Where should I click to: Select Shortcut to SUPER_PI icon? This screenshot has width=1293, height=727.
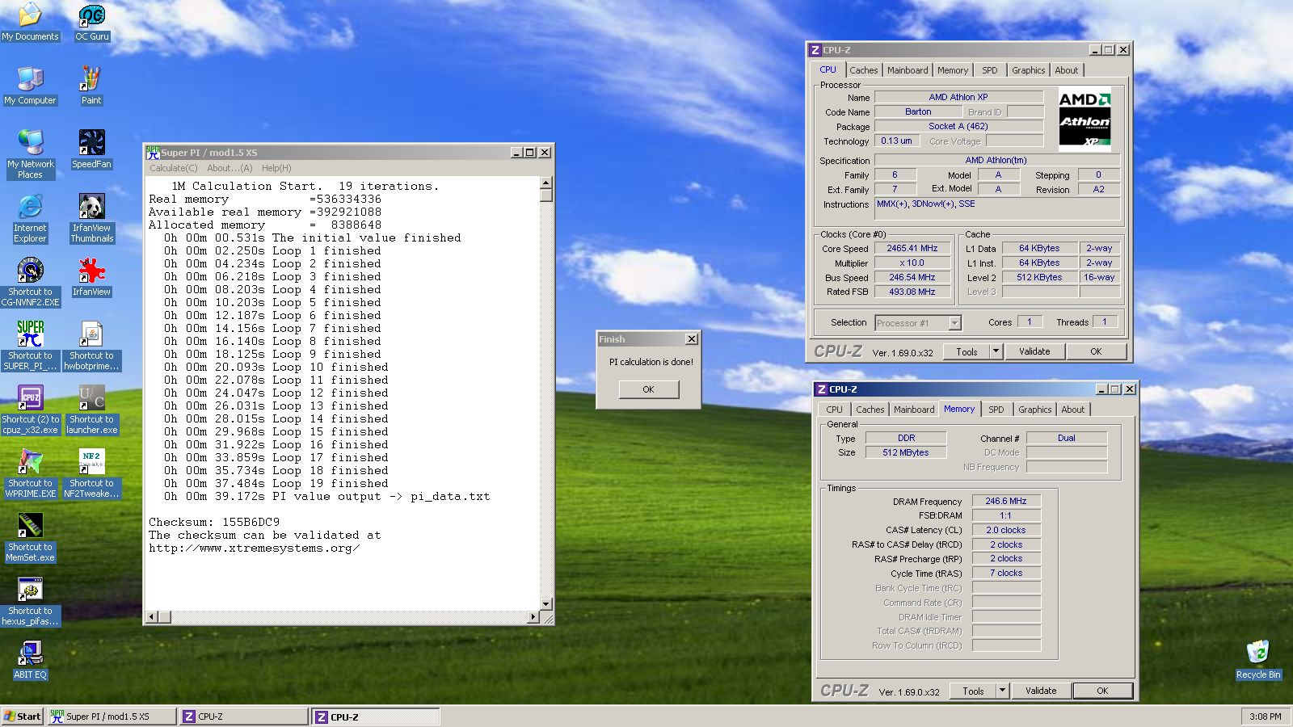[30, 347]
